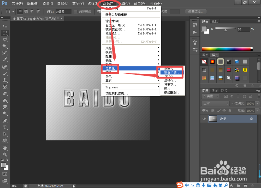Select Add to Selection mode button
261x188 pixels.
tap(26, 11)
